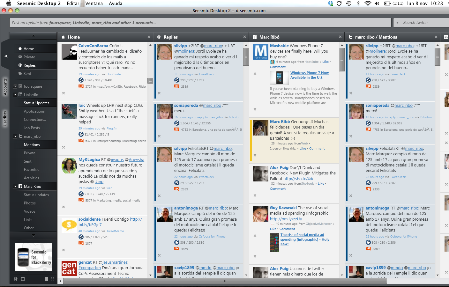Select the Accounts vertical tab
This screenshot has height=287, width=449.
5,86
